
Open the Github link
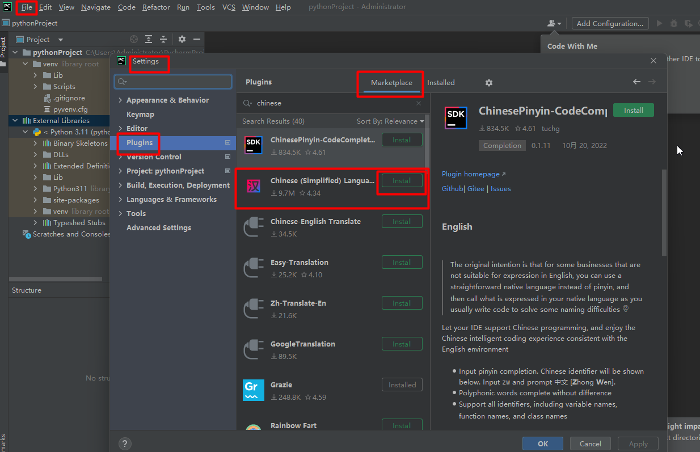pyautogui.click(x=452, y=189)
